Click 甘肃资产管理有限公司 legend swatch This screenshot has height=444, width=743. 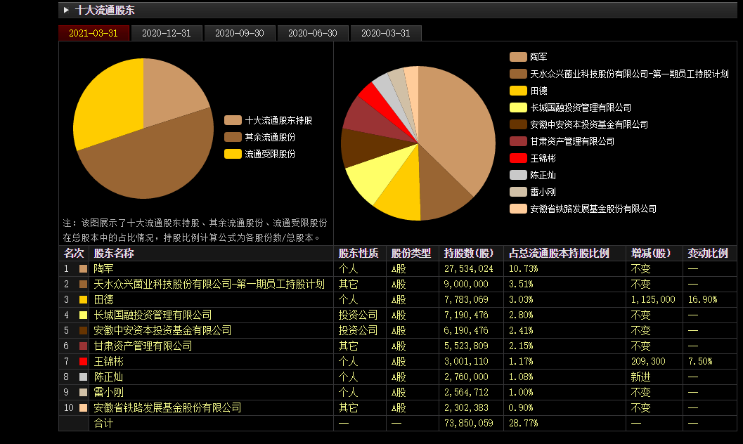point(518,141)
